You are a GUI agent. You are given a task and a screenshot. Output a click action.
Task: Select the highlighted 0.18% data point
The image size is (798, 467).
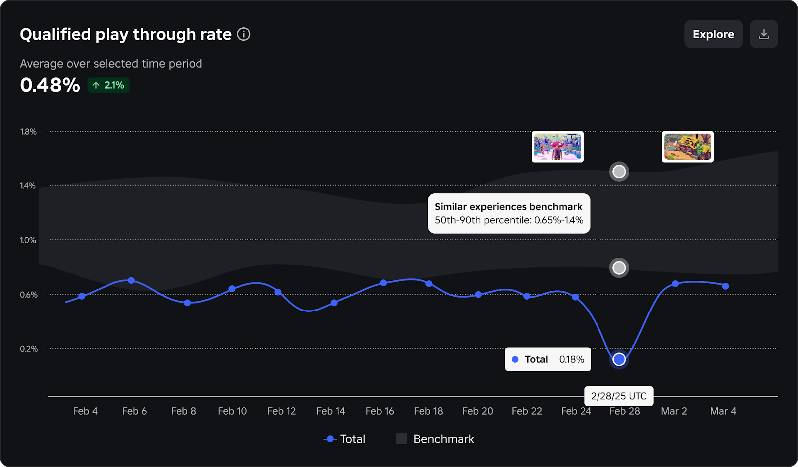pyautogui.click(x=619, y=359)
